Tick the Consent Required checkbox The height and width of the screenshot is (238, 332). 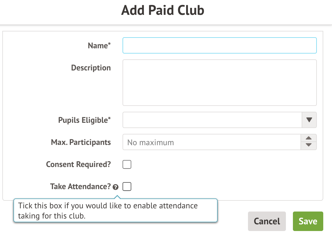[127, 165]
